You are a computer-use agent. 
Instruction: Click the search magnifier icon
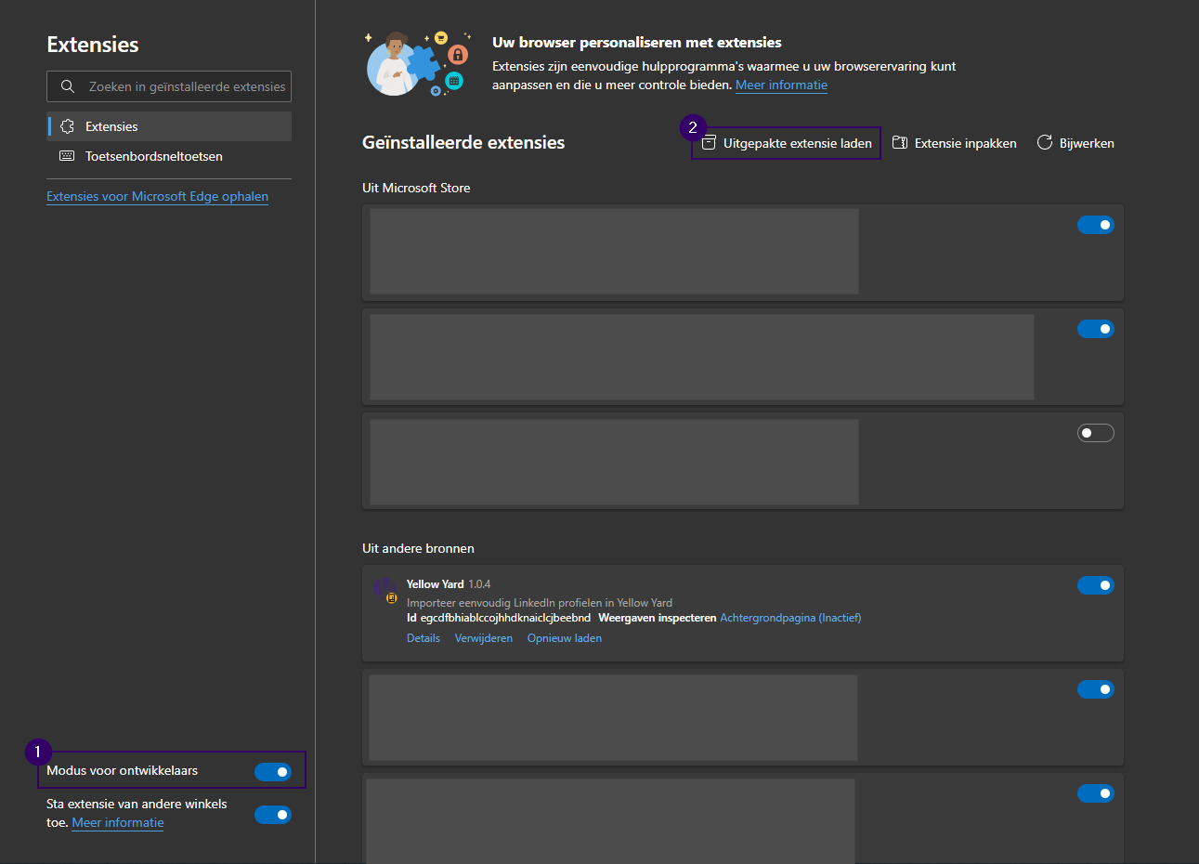click(x=68, y=86)
